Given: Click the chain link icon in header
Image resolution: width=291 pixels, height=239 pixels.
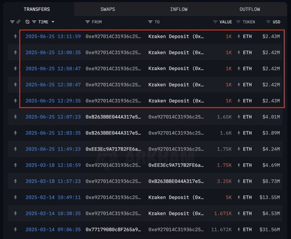Looking at the screenshot, I should [x=18, y=22].
